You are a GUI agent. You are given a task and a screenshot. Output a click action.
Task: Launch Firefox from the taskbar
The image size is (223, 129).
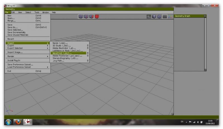(18, 122)
